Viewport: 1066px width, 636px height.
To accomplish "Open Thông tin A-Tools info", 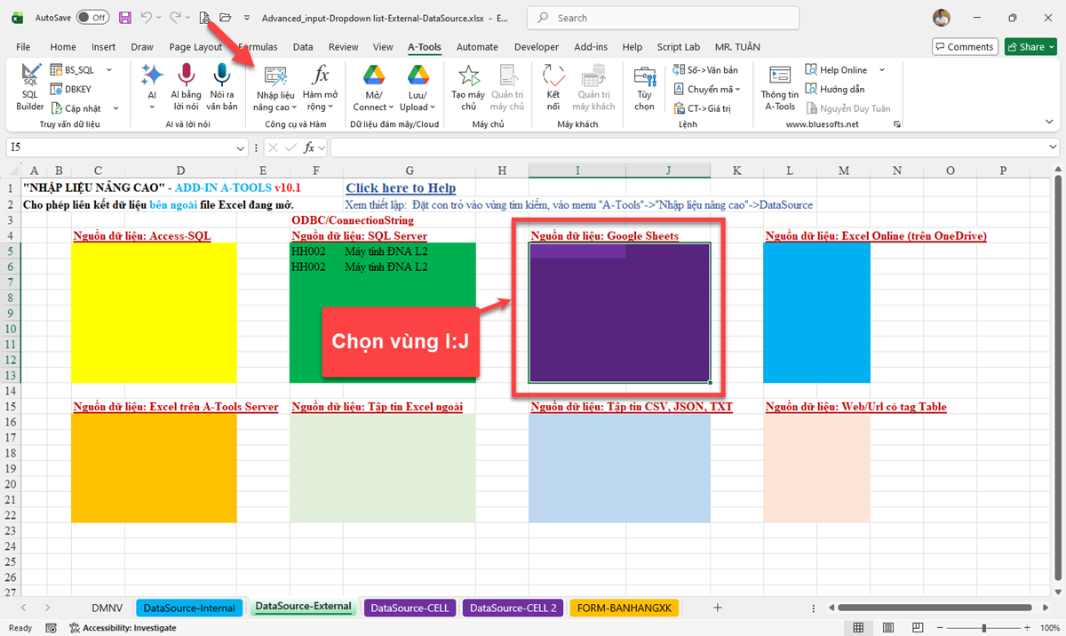I will click(x=780, y=87).
